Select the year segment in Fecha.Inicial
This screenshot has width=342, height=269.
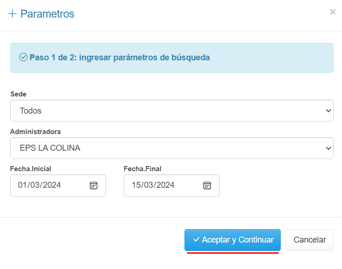point(52,185)
